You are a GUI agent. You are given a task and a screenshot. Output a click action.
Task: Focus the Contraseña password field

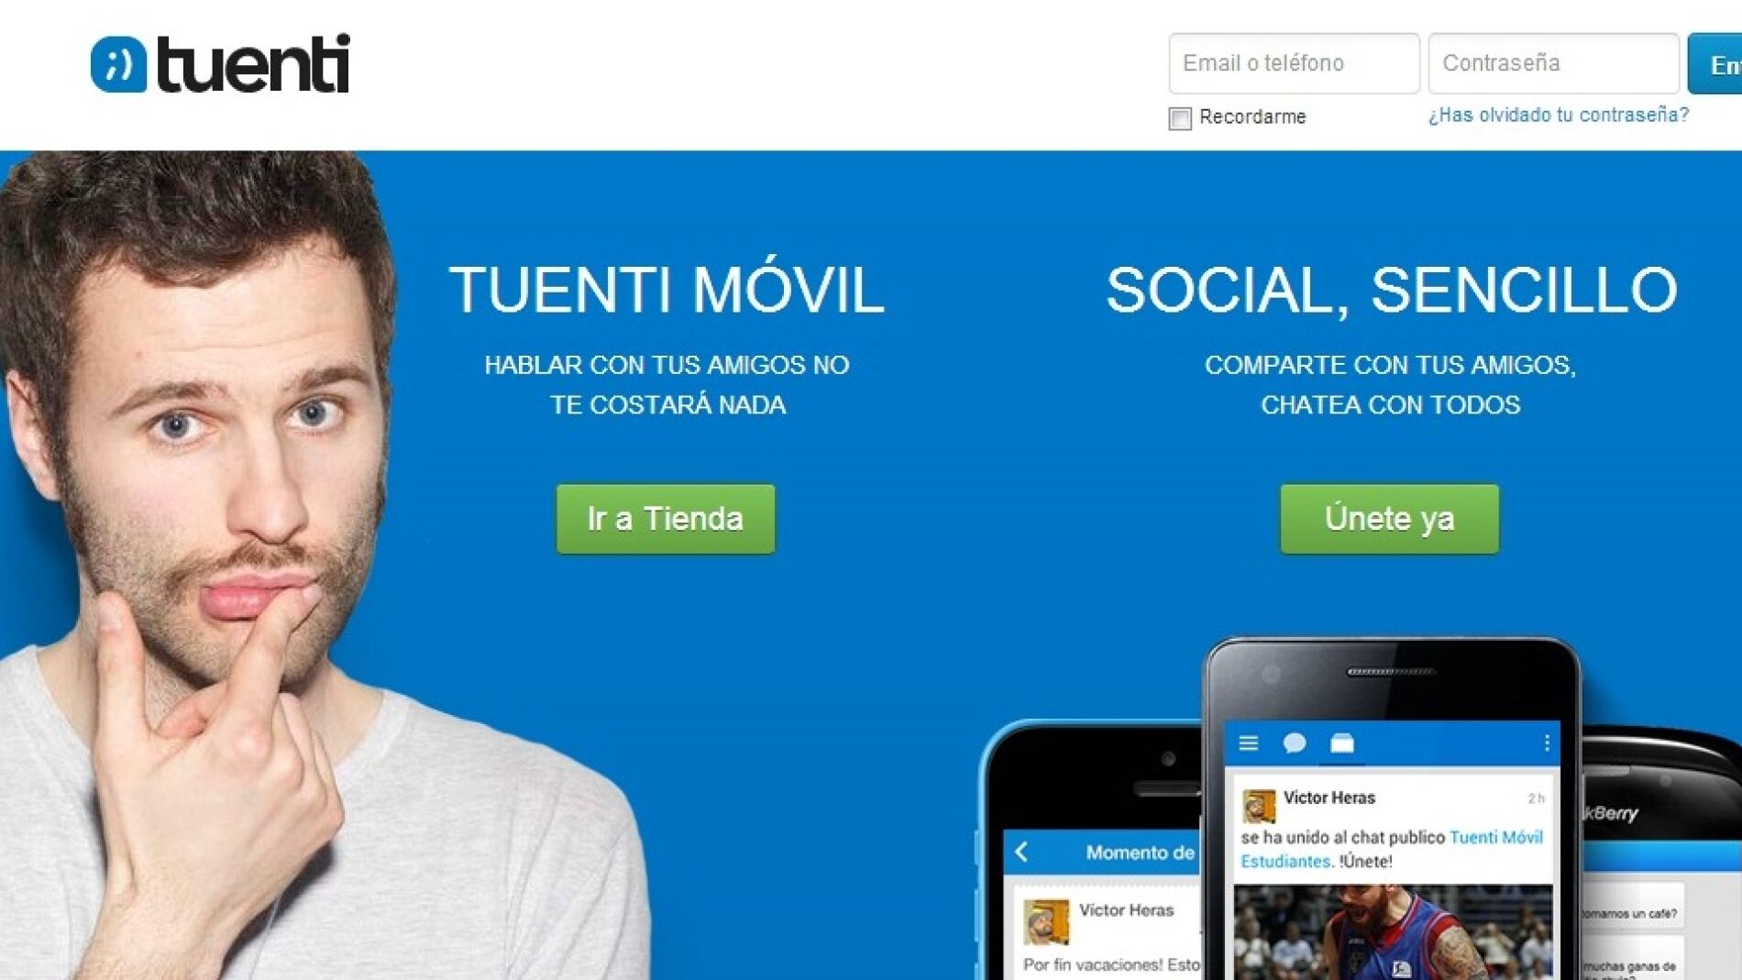(1553, 63)
